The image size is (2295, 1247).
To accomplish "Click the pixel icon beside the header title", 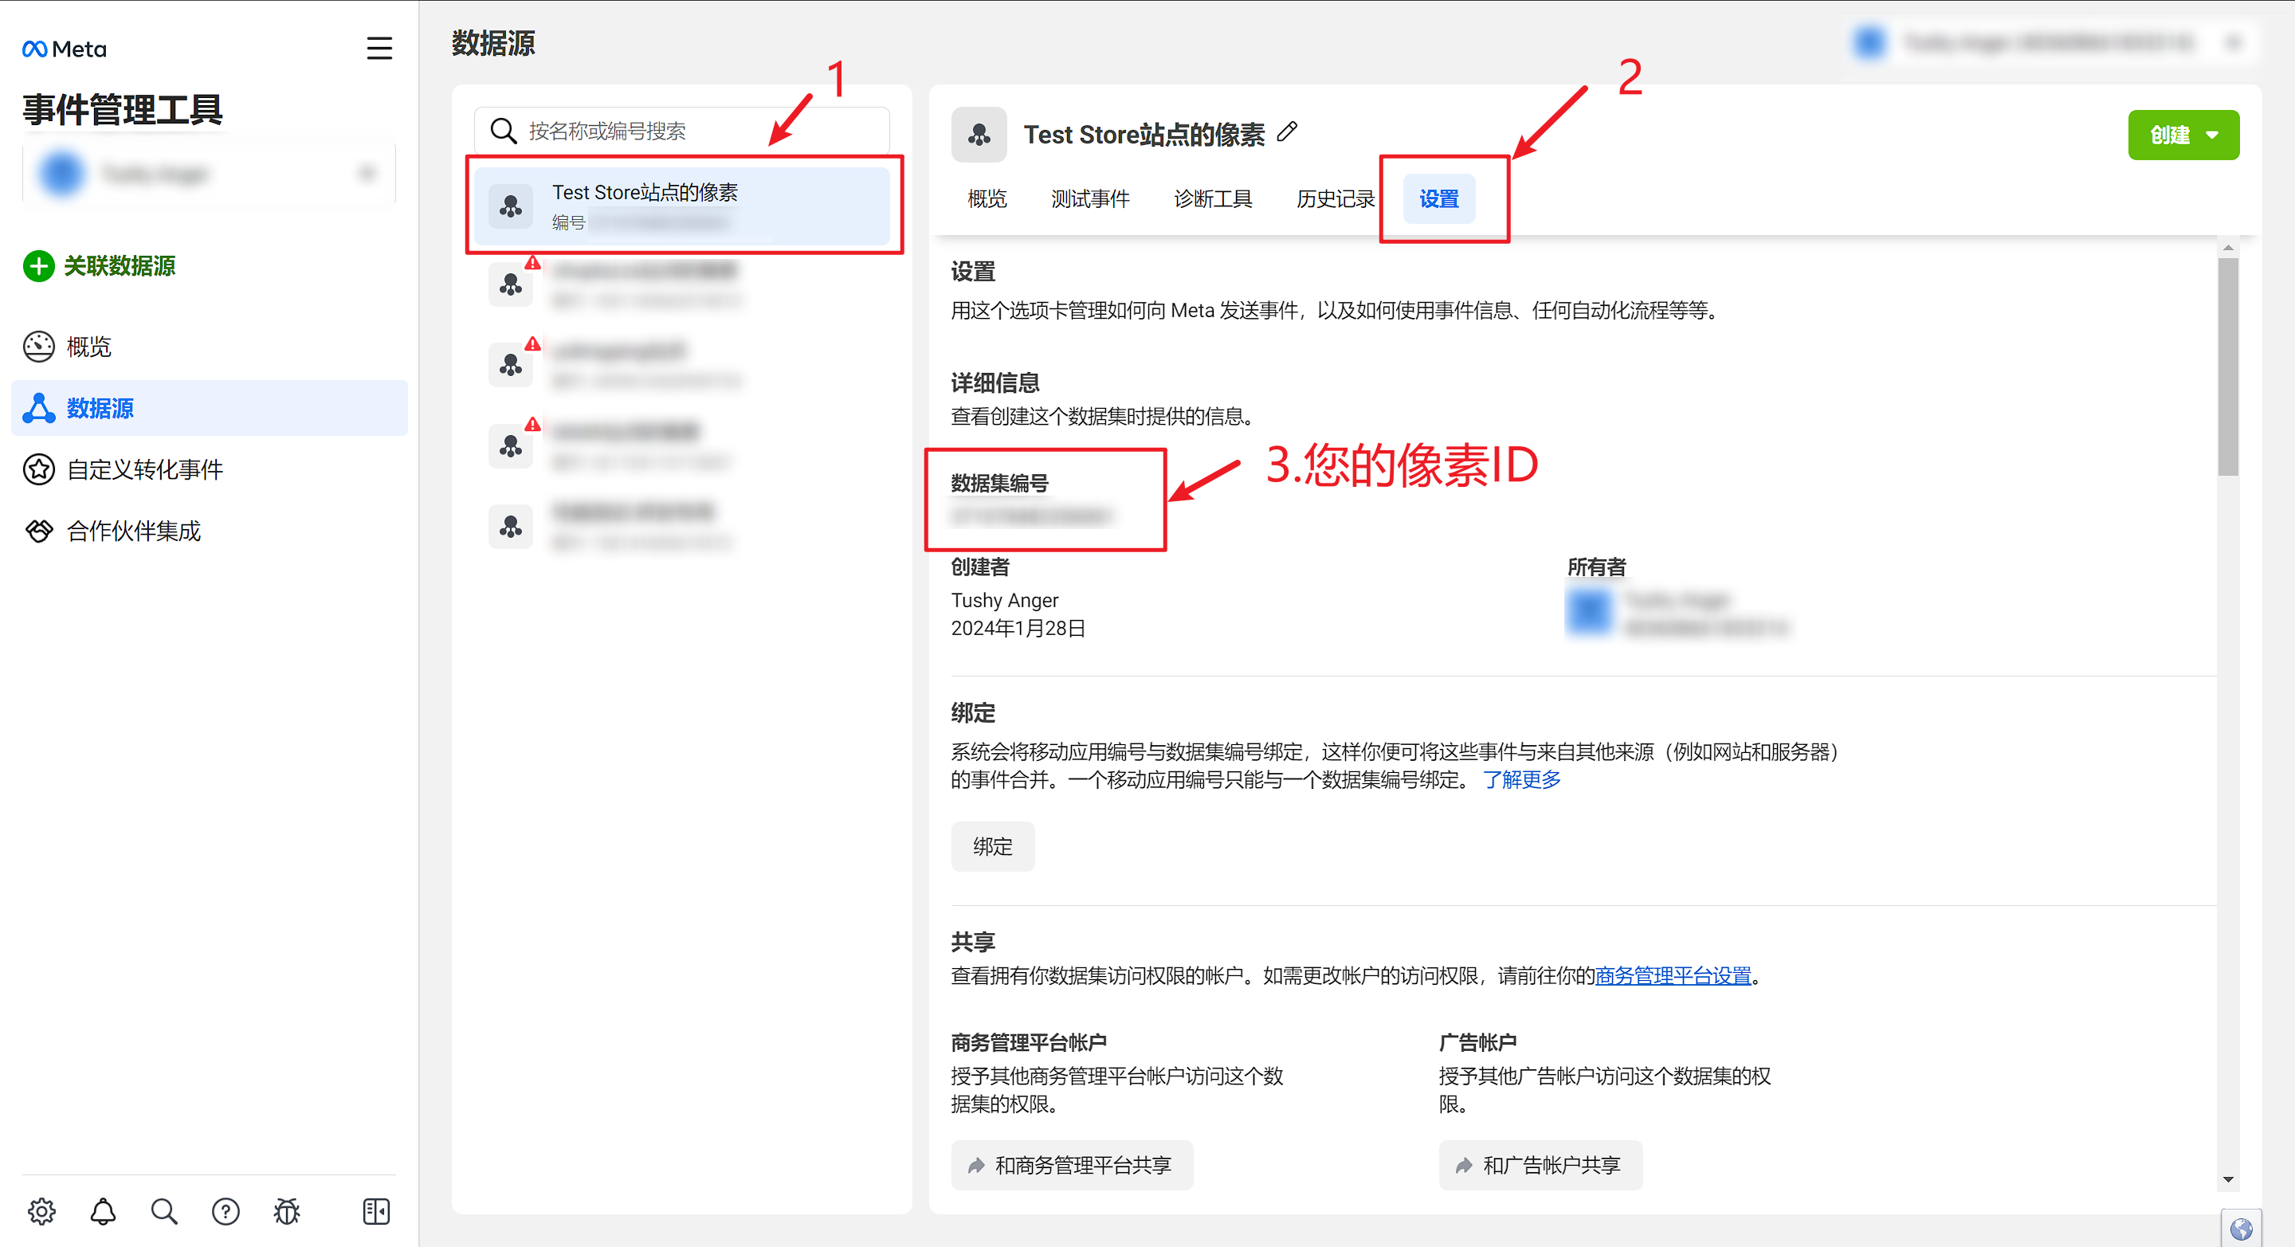I will 979,135.
